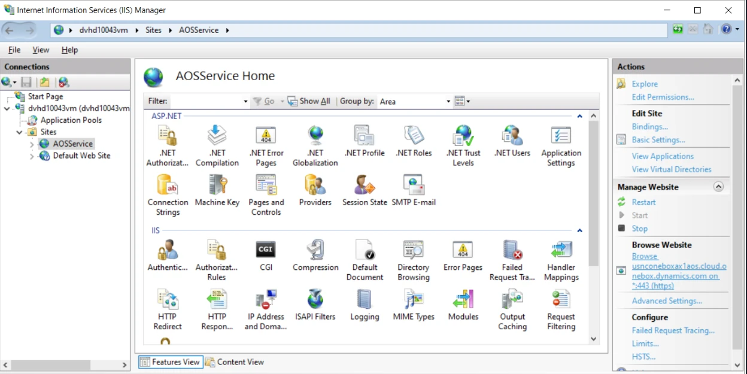This screenshot has width=747, height=374.
Task: Open .NET Globalization feature
Action: coord(315,145)
